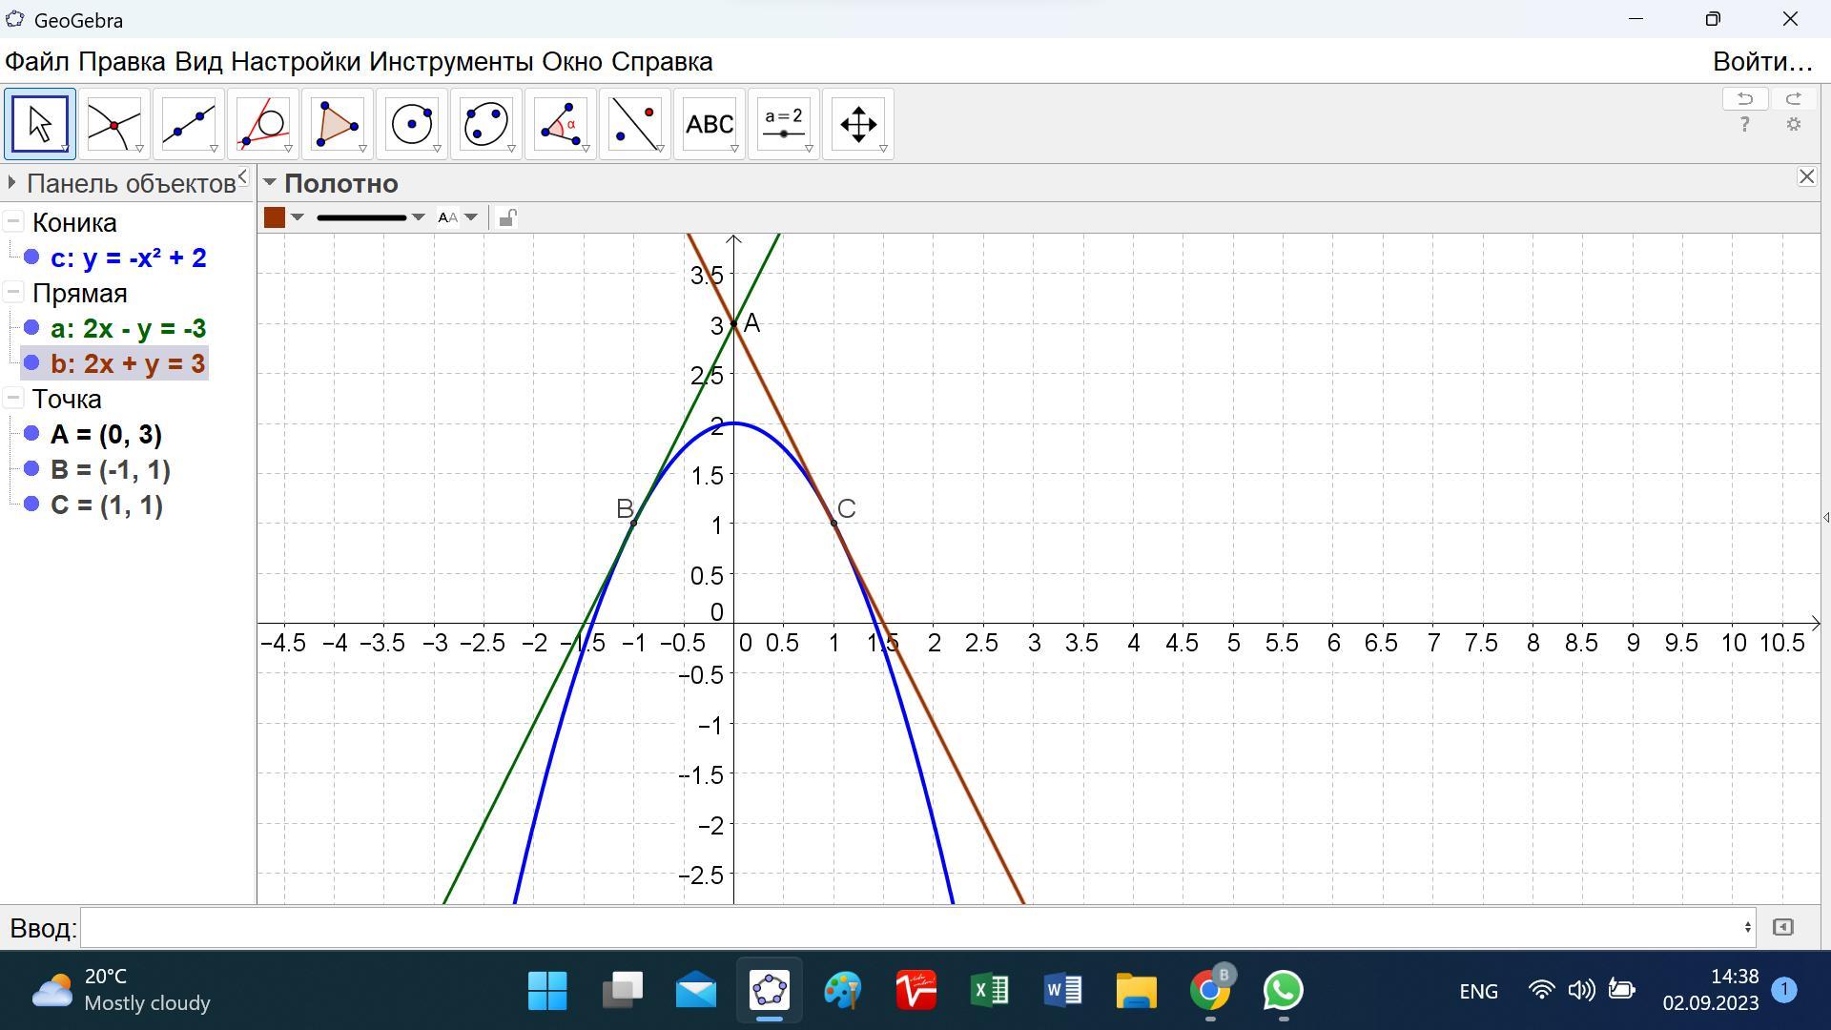This screenshot has width=1831, height=1030.
Task: Select the Polygon tool
Action: click(337, 124)
